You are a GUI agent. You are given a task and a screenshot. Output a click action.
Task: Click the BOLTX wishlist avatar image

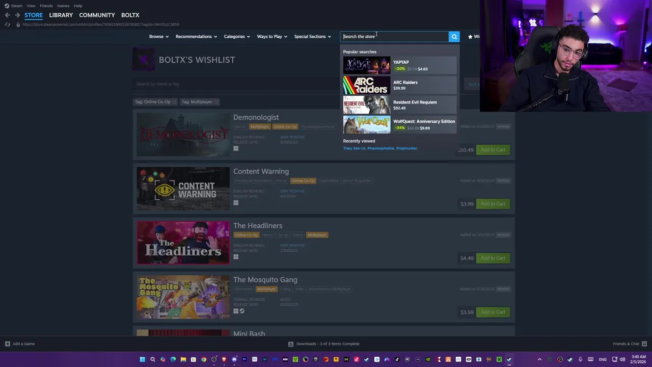[x=144, y=59]
